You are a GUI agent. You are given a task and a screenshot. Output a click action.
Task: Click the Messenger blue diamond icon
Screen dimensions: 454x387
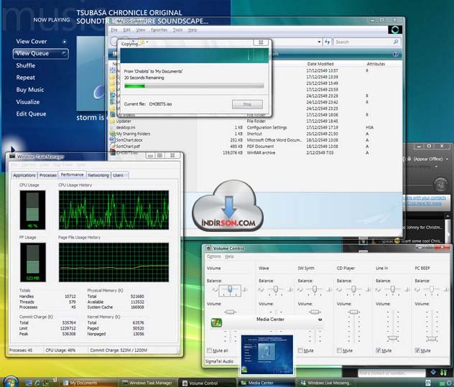(x=433, y=372)
